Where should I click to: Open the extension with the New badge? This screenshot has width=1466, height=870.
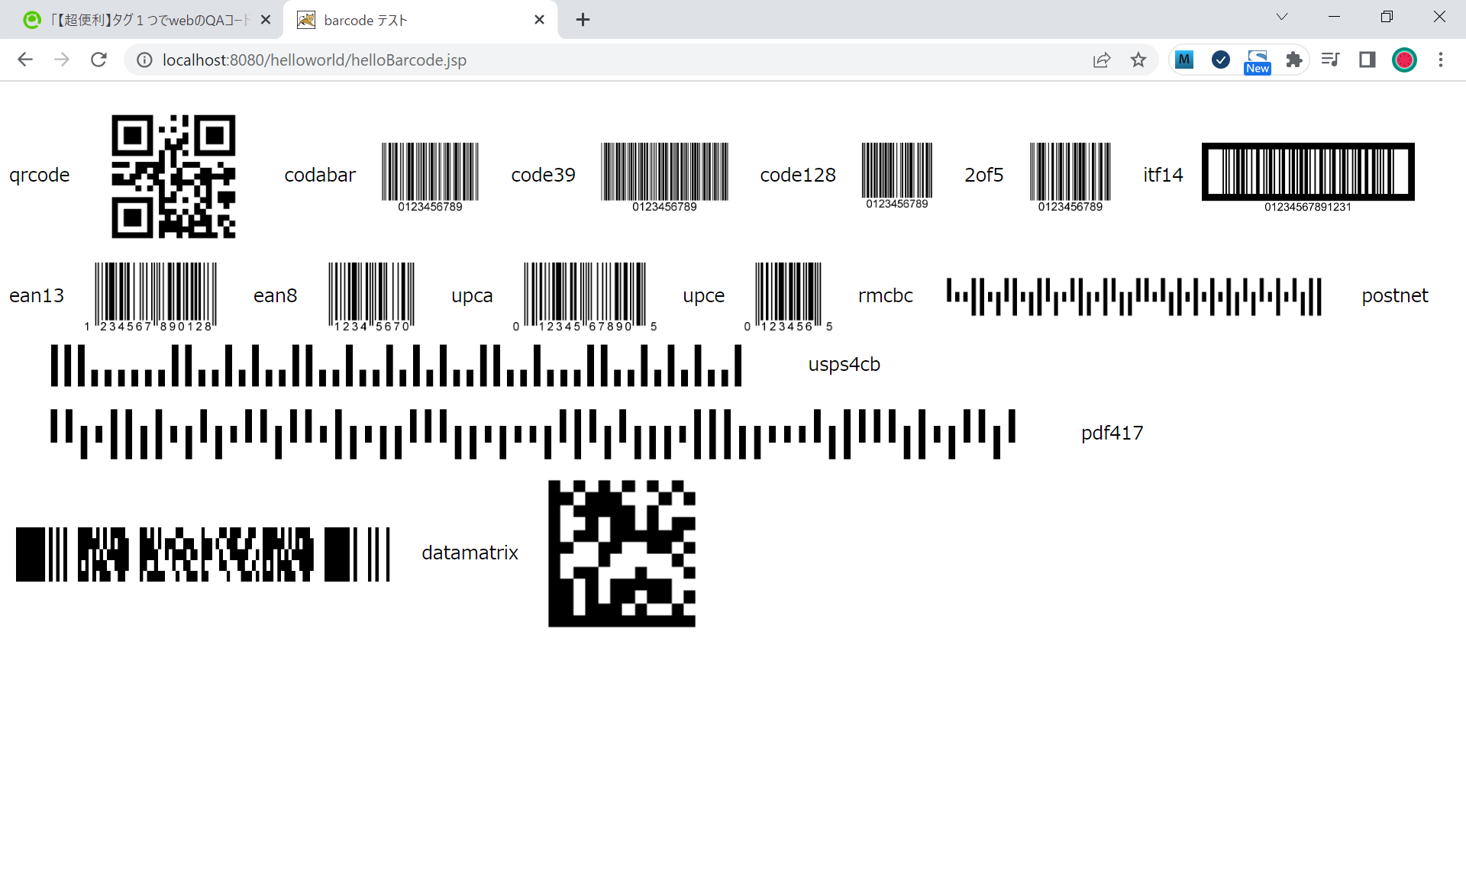(x=1257, y=60)
